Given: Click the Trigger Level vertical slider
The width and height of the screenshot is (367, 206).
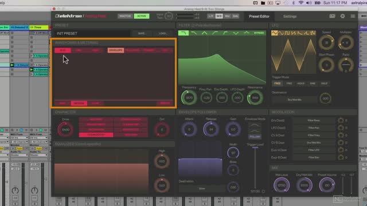Looking at the screenshot, I should pyautogui.click(x=255, y=168).
